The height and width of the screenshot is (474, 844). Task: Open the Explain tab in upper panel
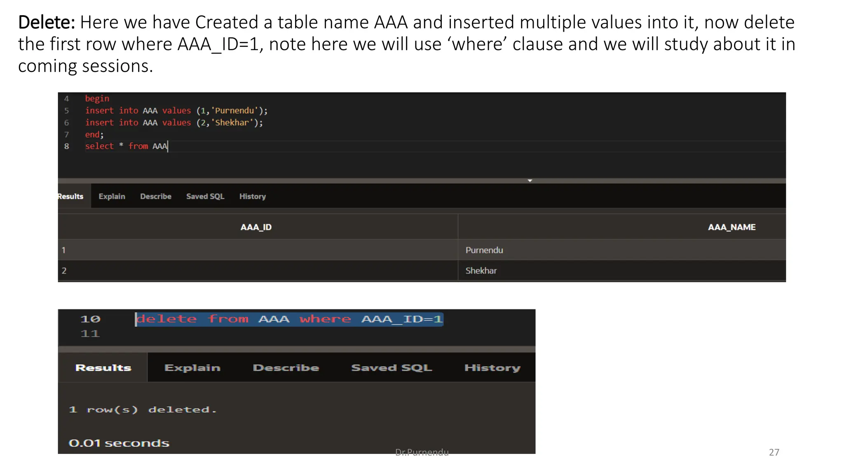pos(112,196)
